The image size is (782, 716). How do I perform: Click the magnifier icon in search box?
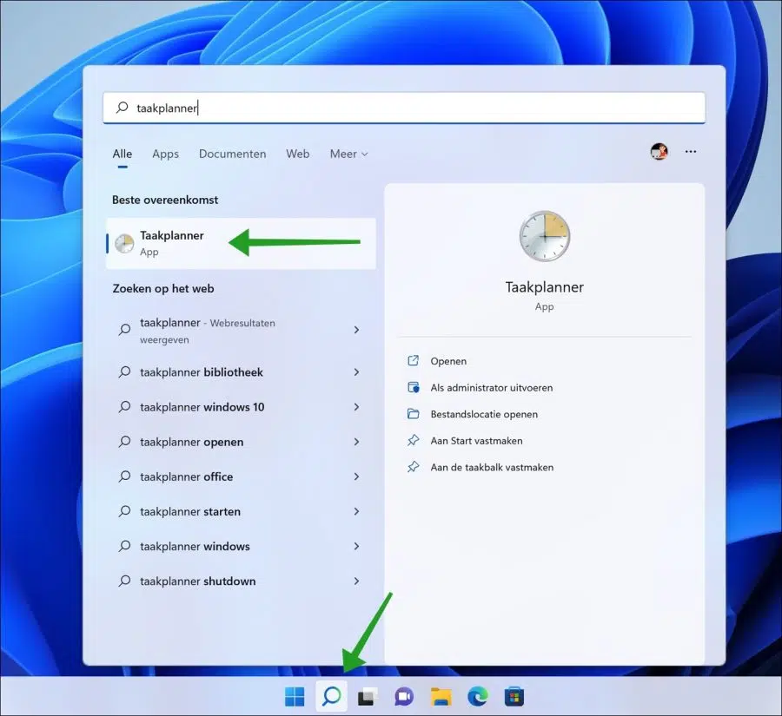[123, 108]
